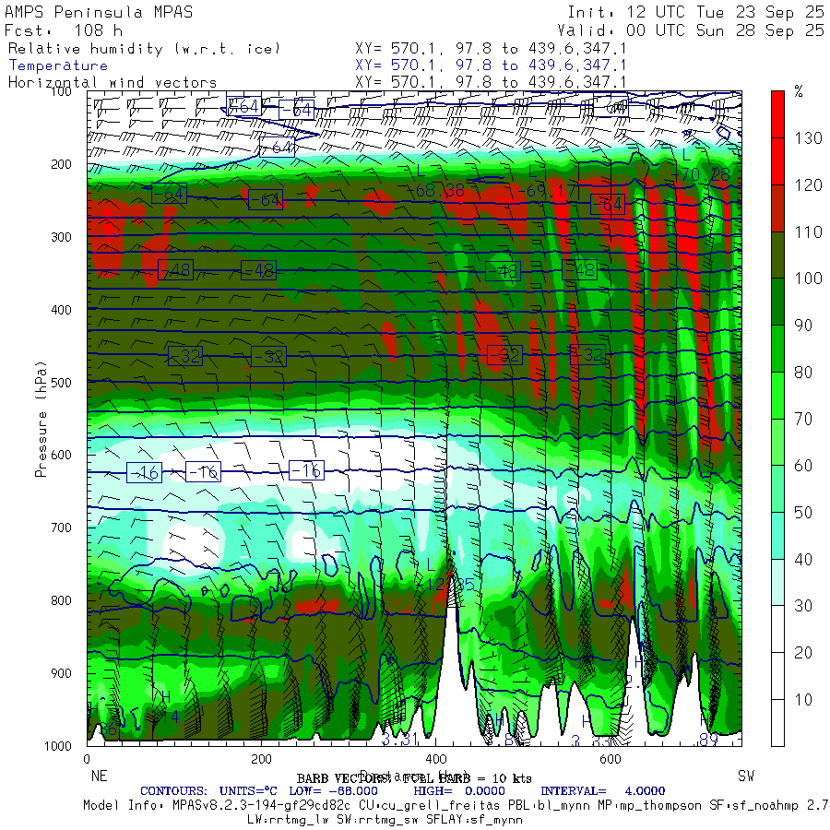This screenshot has height=830, width=830.
Task: Click the bright red colorbar segment above 130
Action: 777,114
